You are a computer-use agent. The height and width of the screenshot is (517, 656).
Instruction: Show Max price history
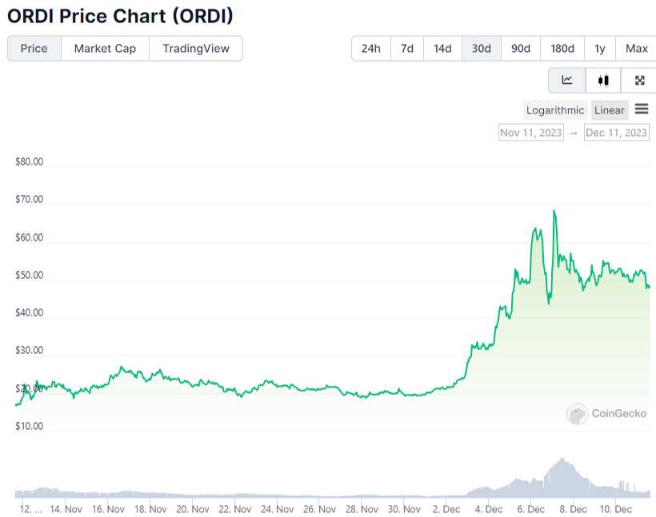636,49
